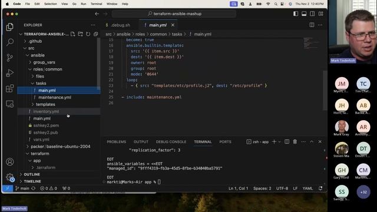Screen dimensions: 377x212
Task: Open Customize Layout icon
Action: (320, 14)
